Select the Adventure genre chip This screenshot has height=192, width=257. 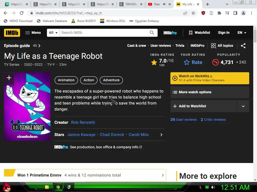(111, 80)
